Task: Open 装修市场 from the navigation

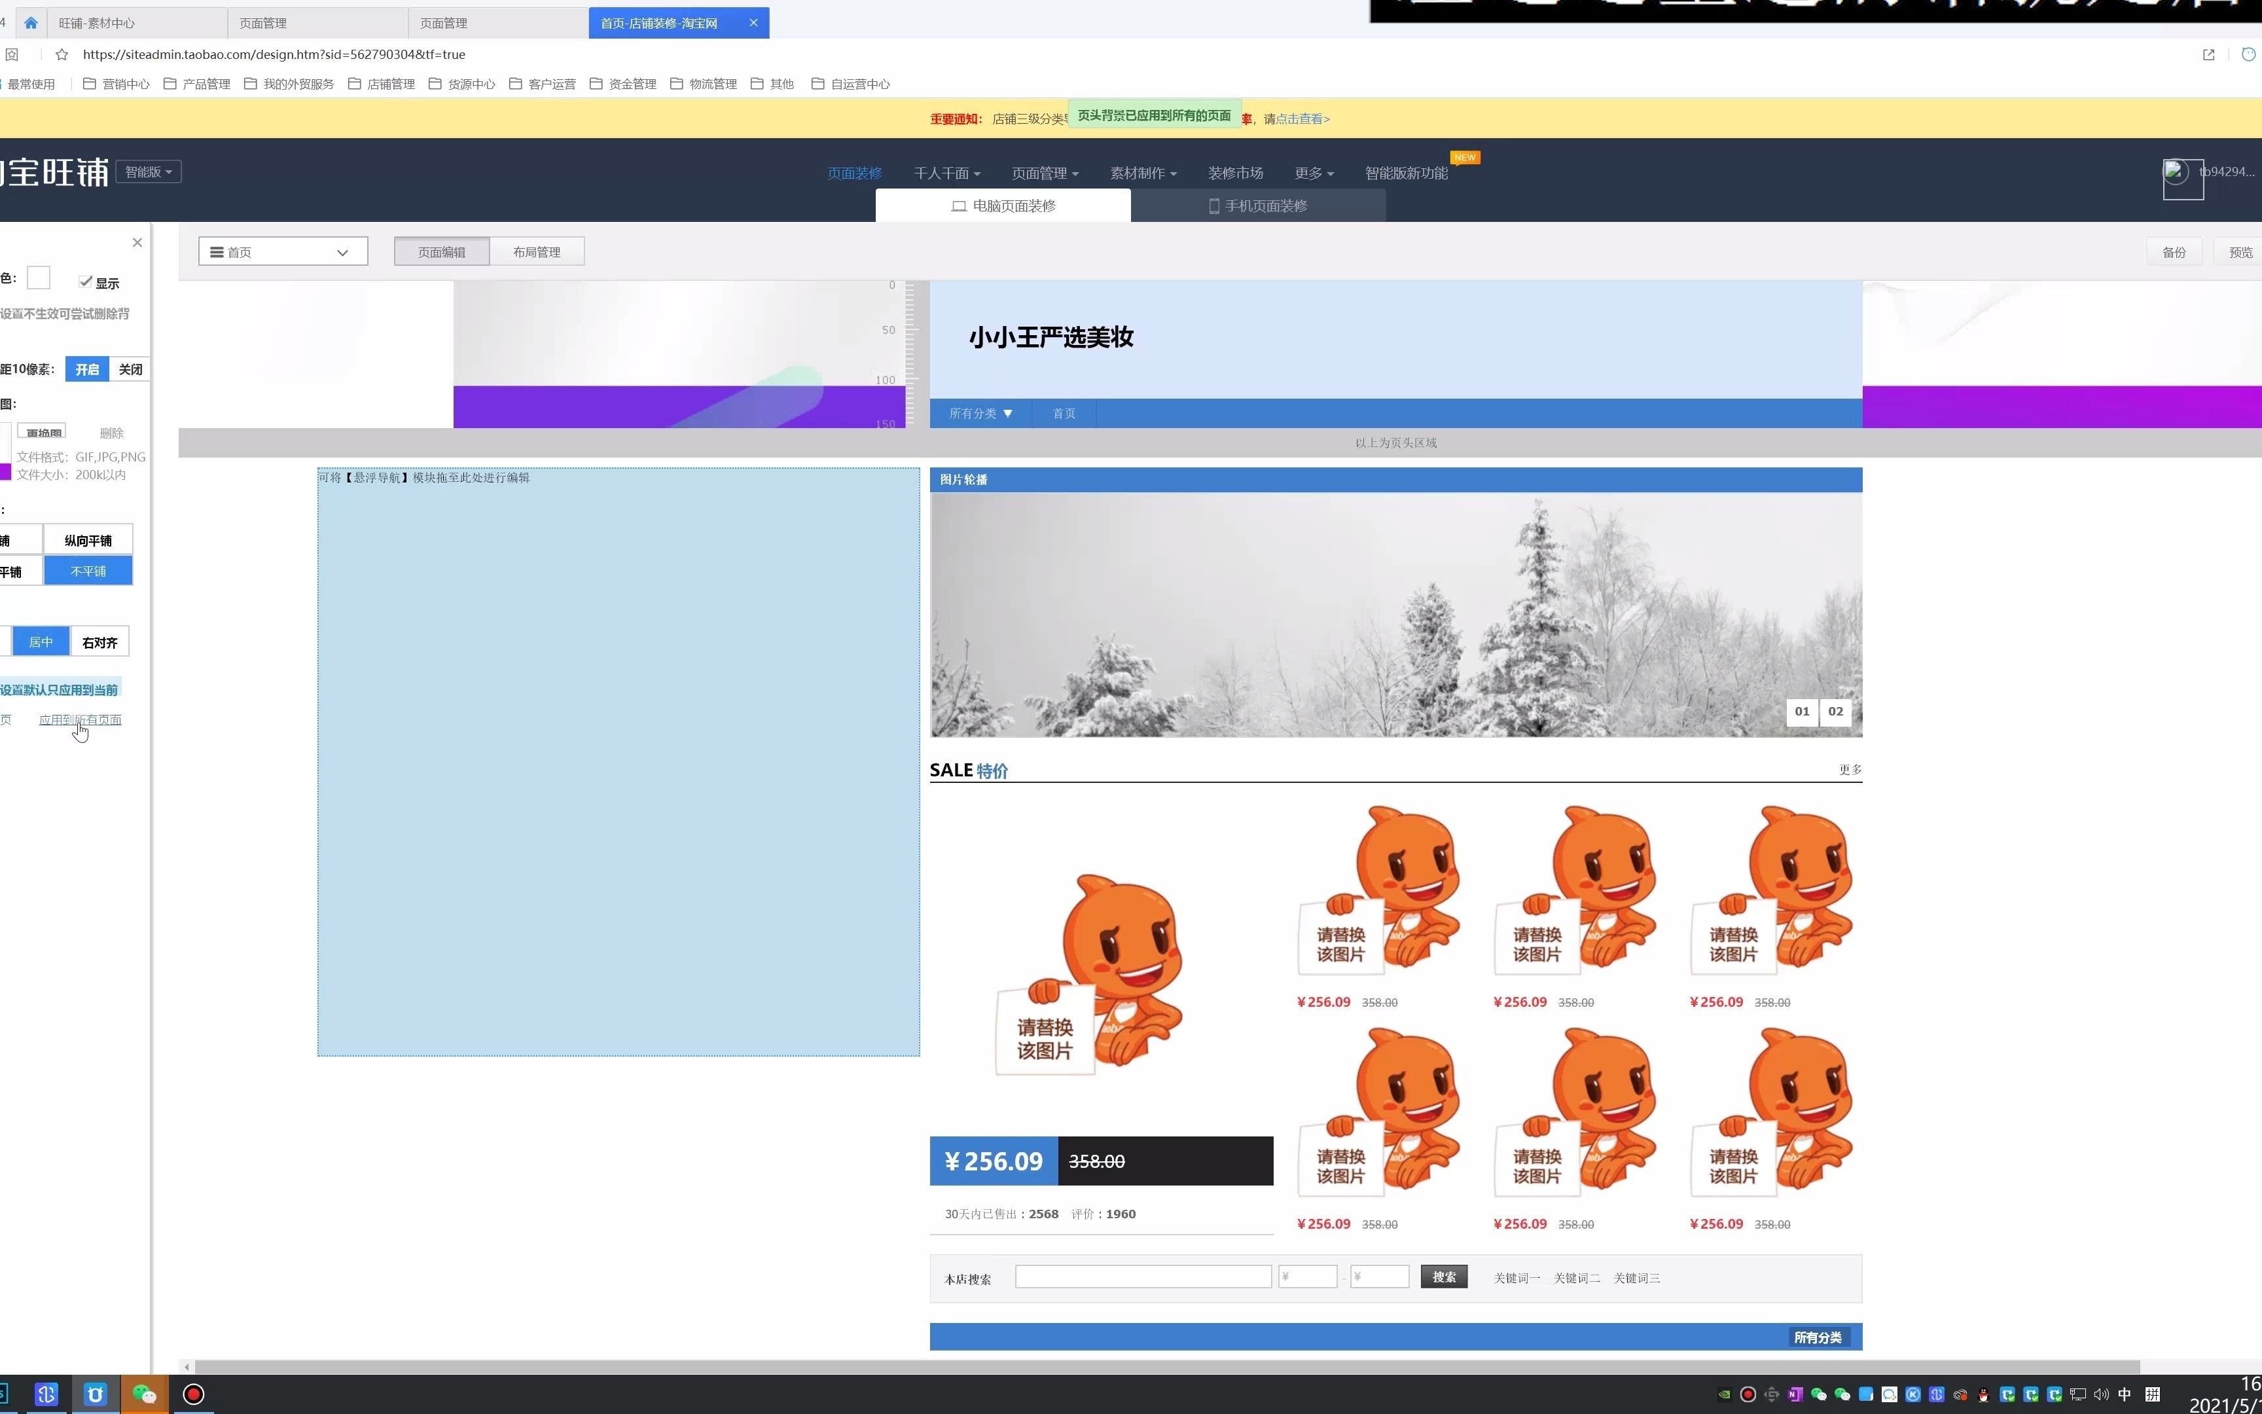Action: pos(1235,173)
